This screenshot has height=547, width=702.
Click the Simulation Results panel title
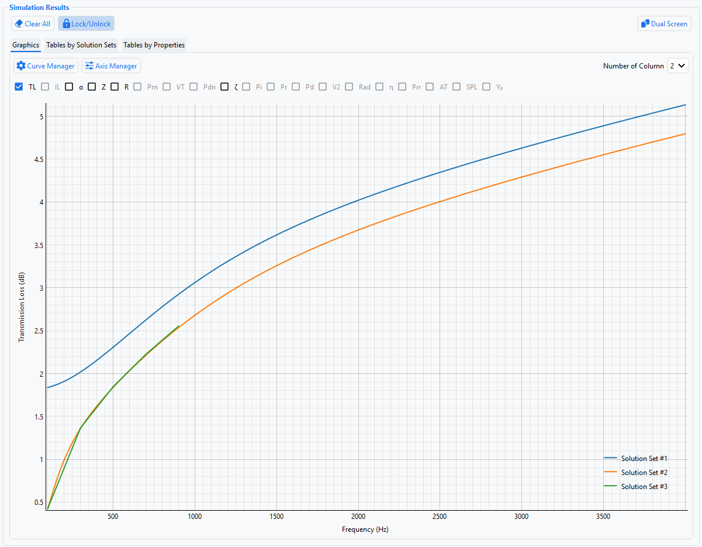pyautogui.click(x=39, y=8)
